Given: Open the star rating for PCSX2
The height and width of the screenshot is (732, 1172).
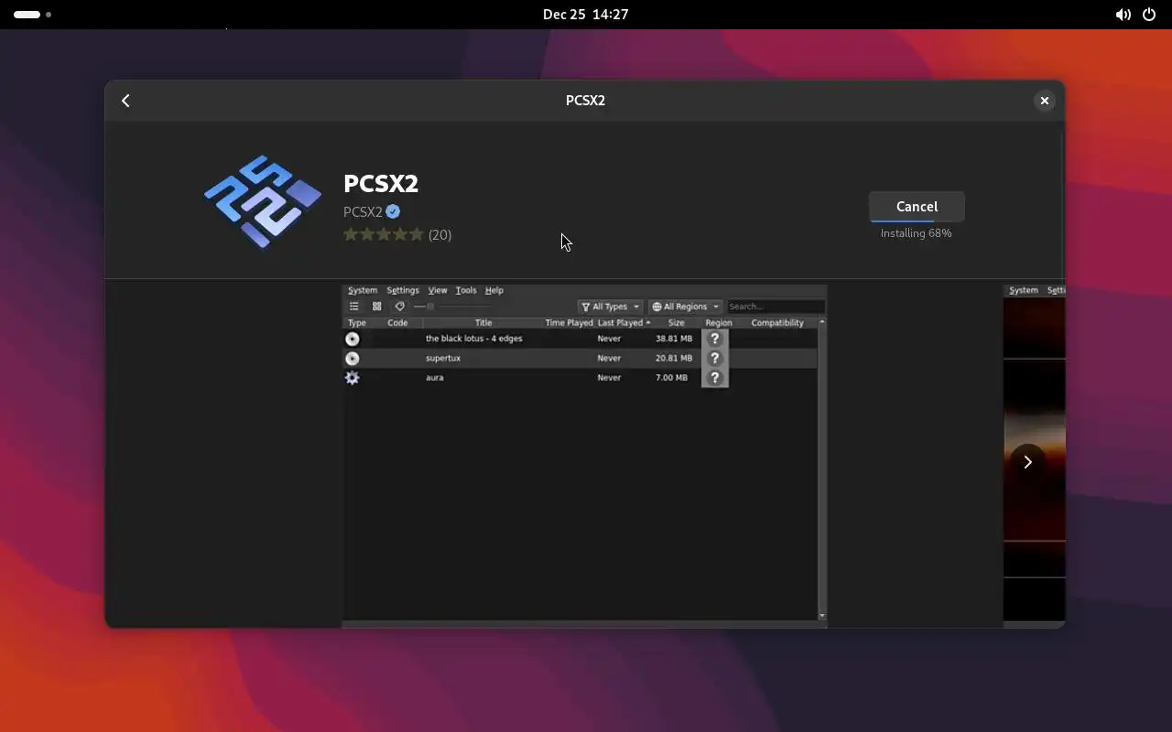Looking at the screenshot, I should (x=384, y=234).
